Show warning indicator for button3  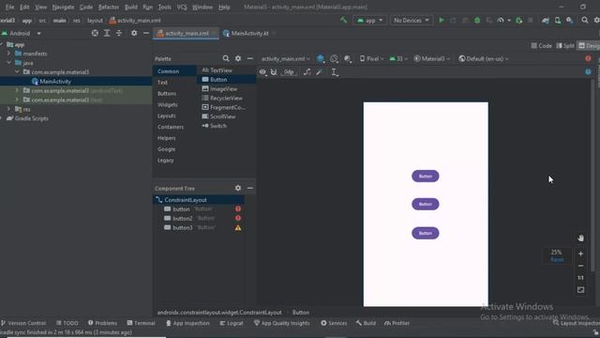pyautogui.click(x=238, y=227)
